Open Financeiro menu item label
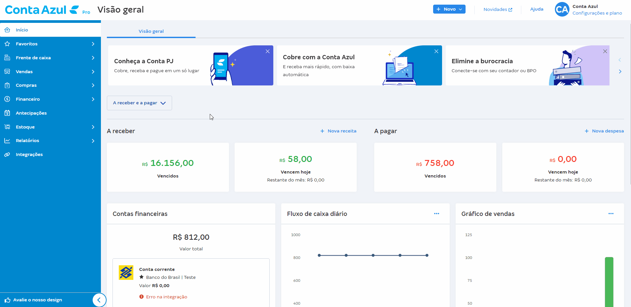This screenshot has height=307, width=631. coord(28,99)
